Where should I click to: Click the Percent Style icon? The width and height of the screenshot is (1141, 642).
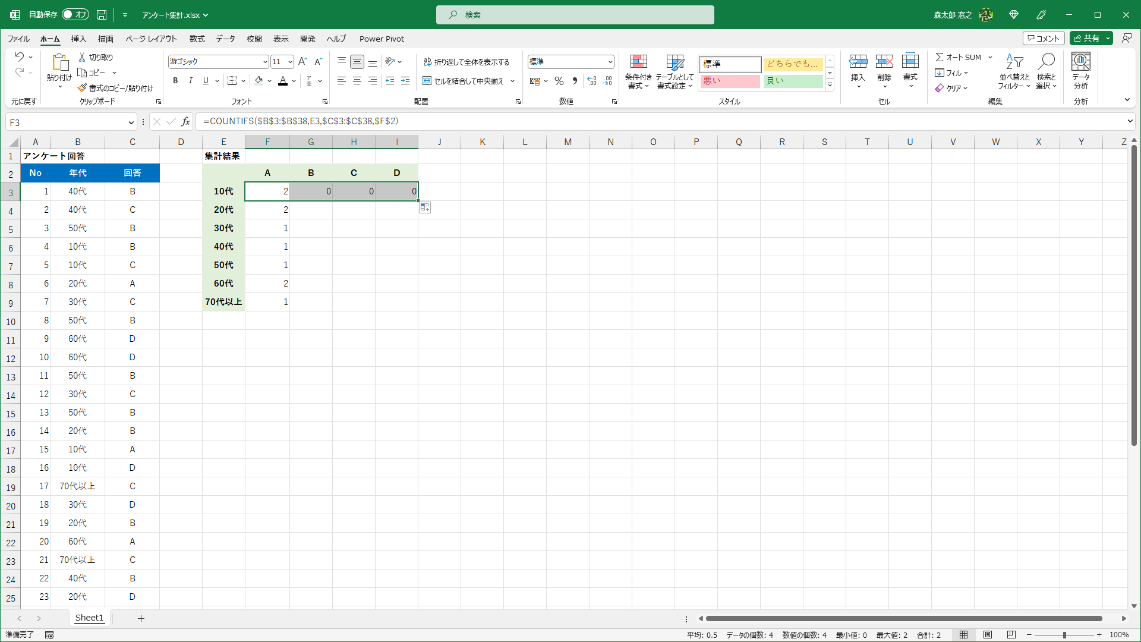(x=559, y=81)
